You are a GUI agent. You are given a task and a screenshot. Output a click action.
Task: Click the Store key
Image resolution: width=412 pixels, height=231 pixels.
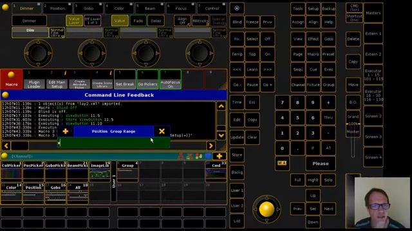pos(237,155)
